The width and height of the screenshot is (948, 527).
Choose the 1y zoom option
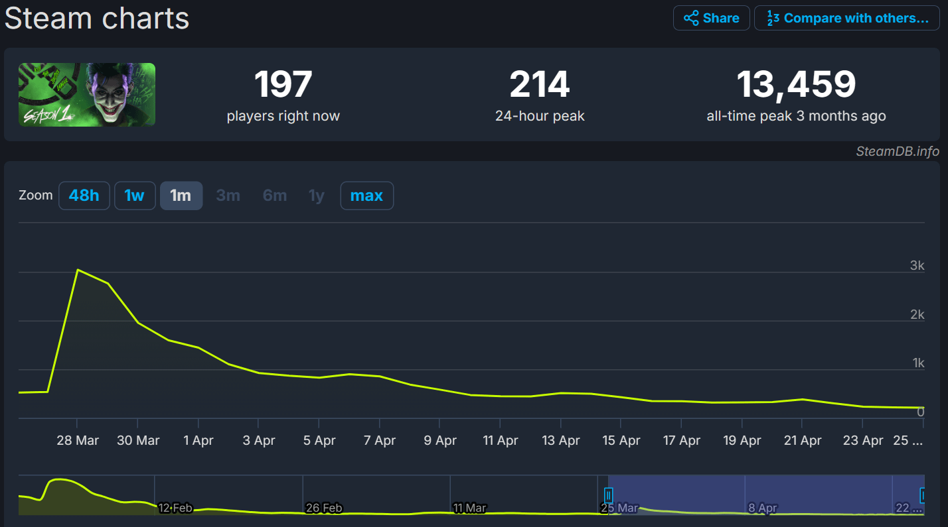pos(317,196)
